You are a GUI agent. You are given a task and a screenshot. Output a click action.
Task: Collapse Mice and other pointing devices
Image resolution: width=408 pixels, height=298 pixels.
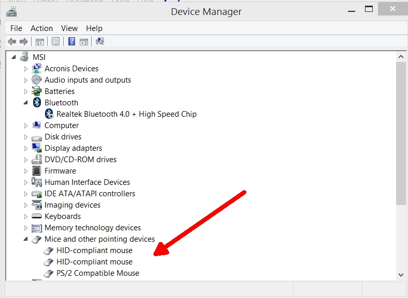coord(26,239)
